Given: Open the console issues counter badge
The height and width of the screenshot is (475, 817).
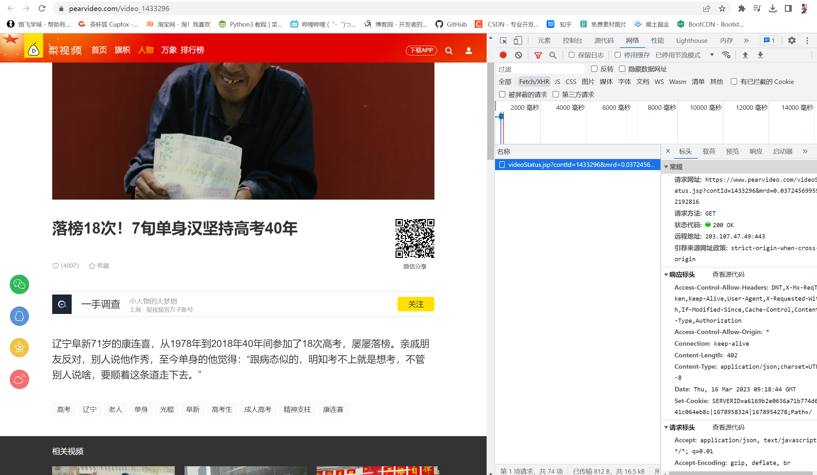Looking at the screenshot, I should 769,41.
